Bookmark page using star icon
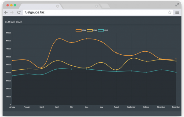The height and width of the screenshot is (117, 184). coord(170,12)
